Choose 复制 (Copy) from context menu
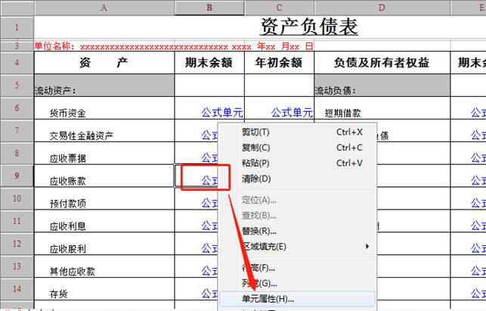 coord(255,148)
